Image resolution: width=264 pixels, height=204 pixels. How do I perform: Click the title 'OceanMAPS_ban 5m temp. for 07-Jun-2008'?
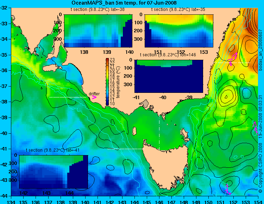click(x=124, y=3)
